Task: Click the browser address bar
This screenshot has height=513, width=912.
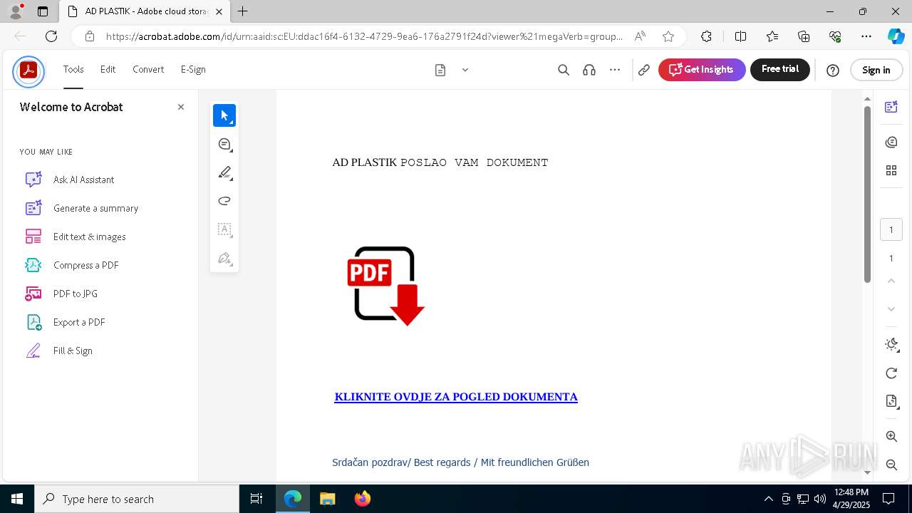Action: pos(363,36)
